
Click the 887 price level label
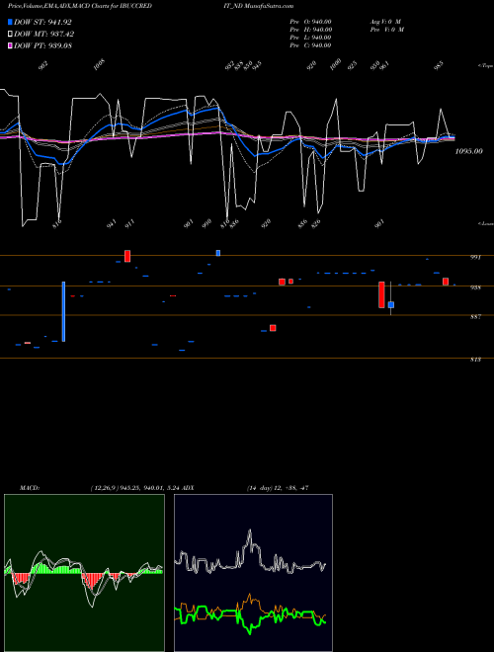point(475,317)
